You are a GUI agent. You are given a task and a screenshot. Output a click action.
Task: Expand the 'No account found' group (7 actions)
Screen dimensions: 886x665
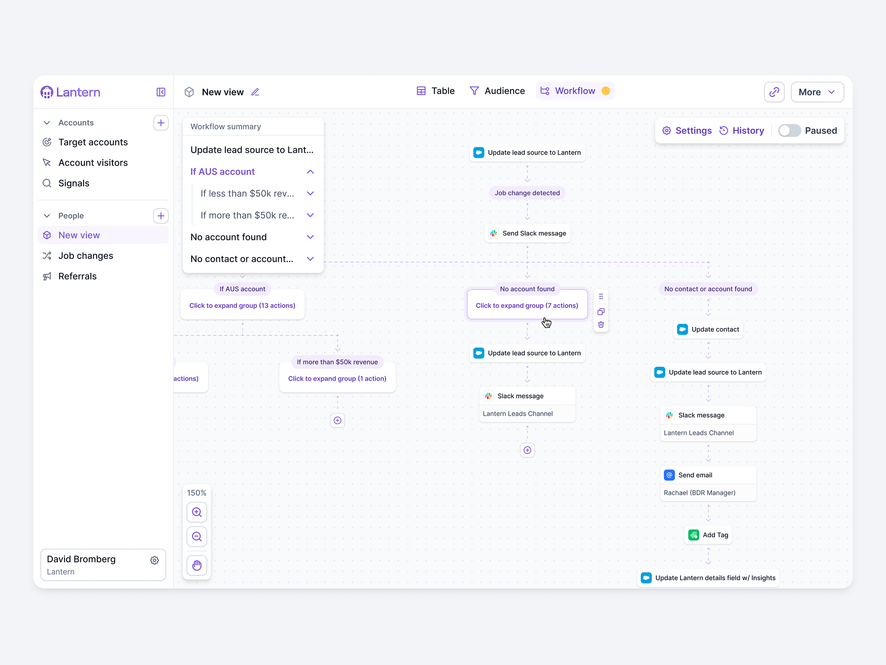527,305
